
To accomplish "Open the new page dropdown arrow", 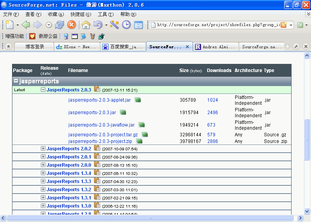I will point(17,25).
